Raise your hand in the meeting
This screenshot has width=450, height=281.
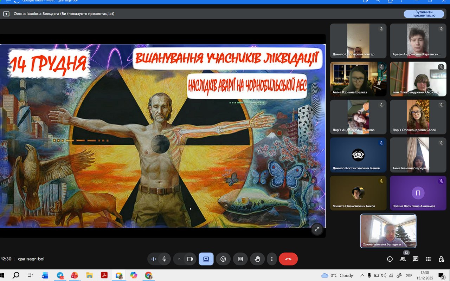click(257, 259)
